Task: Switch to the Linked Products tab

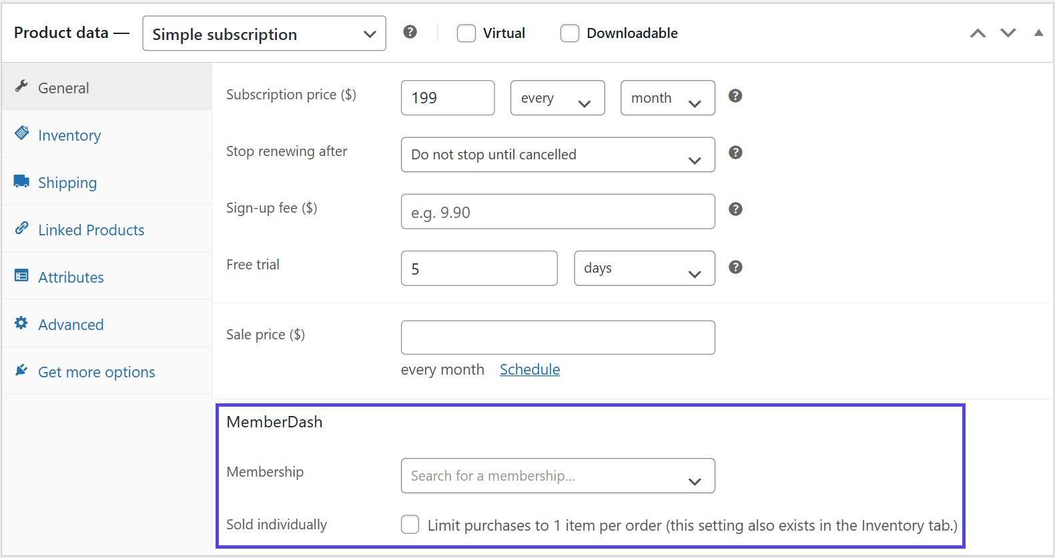Action: (107, 229)
